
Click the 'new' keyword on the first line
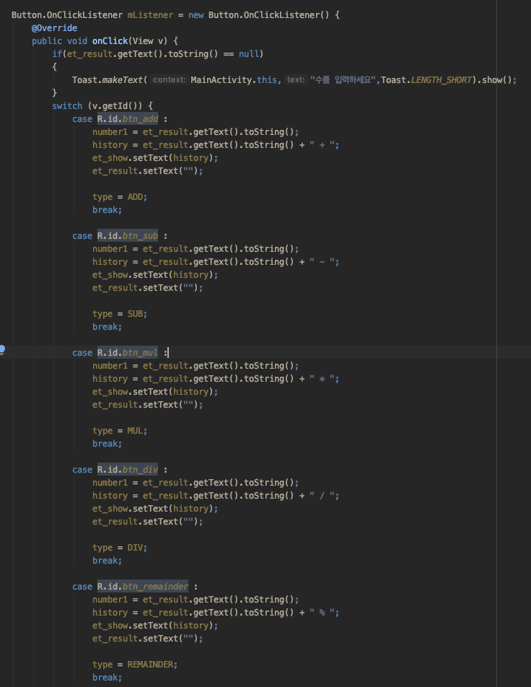(x=196, y=15)
